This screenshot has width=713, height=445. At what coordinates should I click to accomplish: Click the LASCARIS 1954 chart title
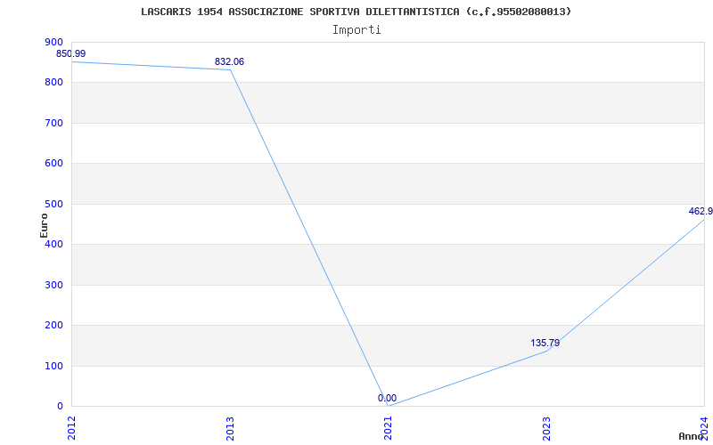[x=356, y=12]
